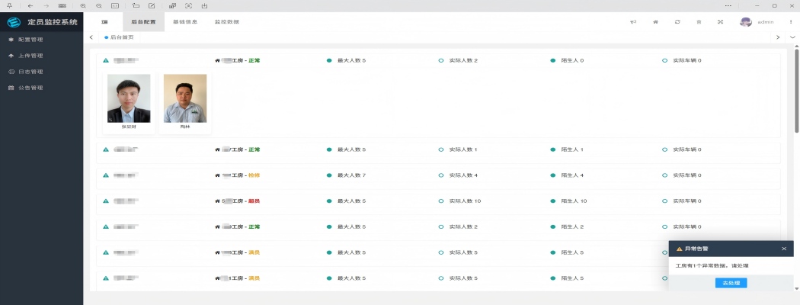The image size is (800, 305).
Task: Click the photo thumbnail of 张安财
Action: point(129,98)
